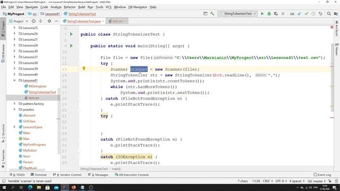Image resolution: width=340 pixels, height=191 pixels.
Task: Select Abonent class in tree
Action: (x=29, y=116)
